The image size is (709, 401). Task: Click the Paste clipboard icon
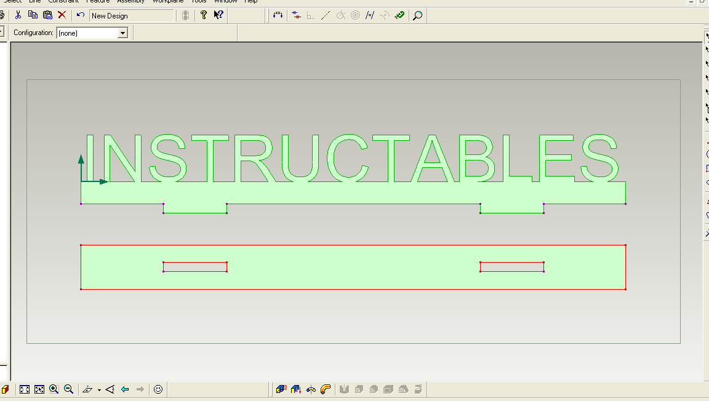[x=47, y=15]
